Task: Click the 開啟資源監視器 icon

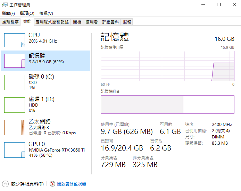Action: 52,184
